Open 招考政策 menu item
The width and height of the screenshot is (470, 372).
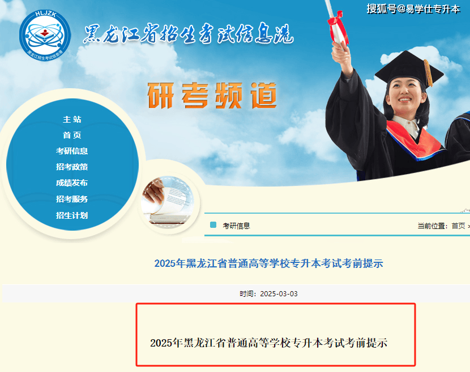pos(72,167)
